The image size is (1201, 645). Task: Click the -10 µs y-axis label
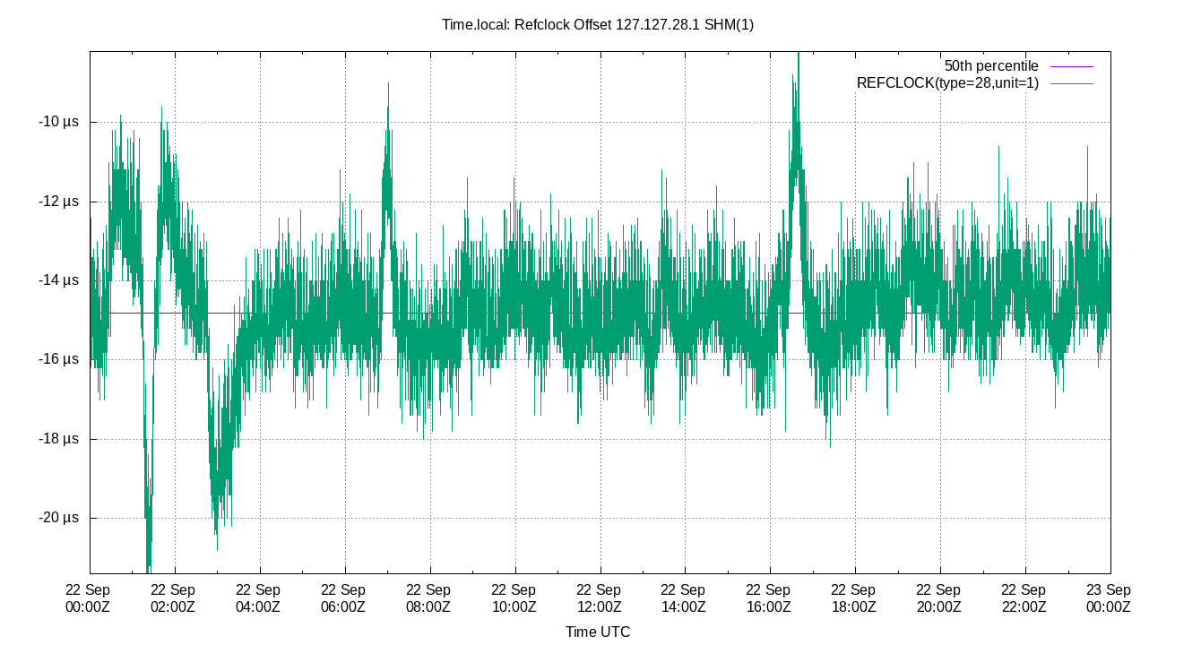coord(59,122)
